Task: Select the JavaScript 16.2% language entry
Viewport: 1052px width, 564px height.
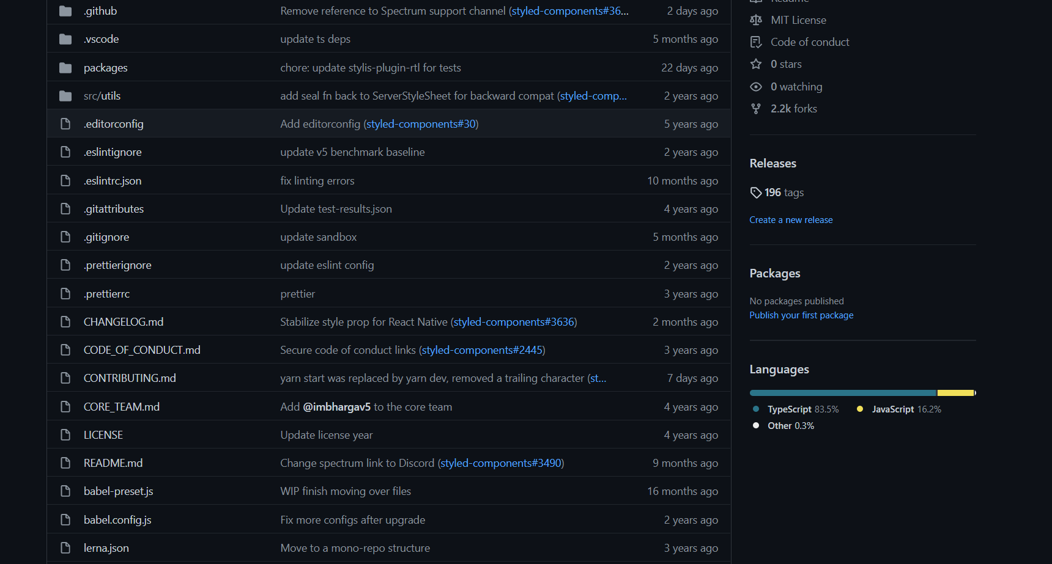Action: [899, 409]
